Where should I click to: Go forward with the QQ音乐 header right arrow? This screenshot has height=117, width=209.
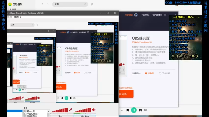point(48,4)
